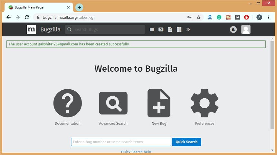Image resolution: width=277 pixels, height=155 pixels.
Task: Open the Advanced Search text link
Action: coord(113,123)
